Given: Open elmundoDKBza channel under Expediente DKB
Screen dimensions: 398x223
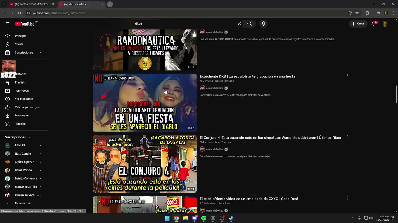Looking at the screenshot, I should point(215,88).
